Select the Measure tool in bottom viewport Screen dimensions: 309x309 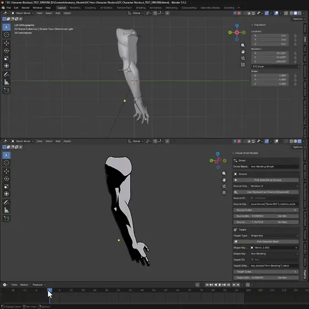click(6, 210)
